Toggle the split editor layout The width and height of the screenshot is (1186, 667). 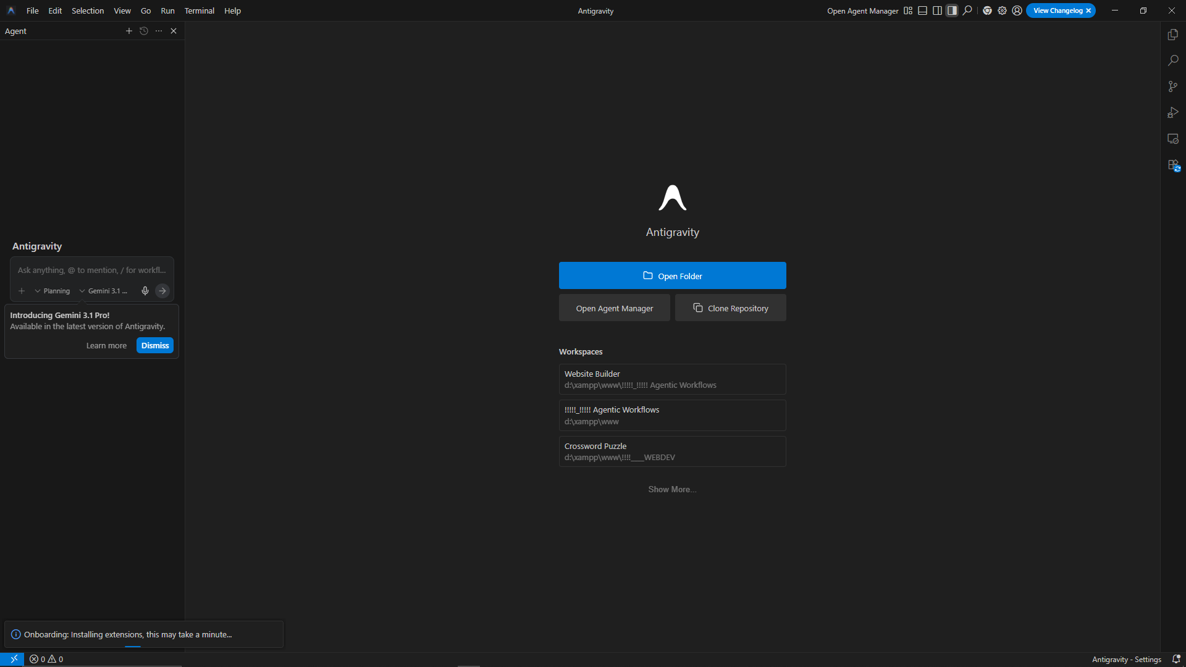click(936, 10)
